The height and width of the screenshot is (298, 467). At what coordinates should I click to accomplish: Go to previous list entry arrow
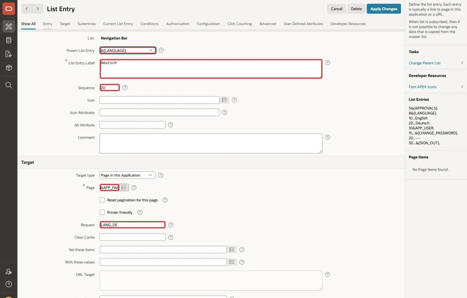27,9
